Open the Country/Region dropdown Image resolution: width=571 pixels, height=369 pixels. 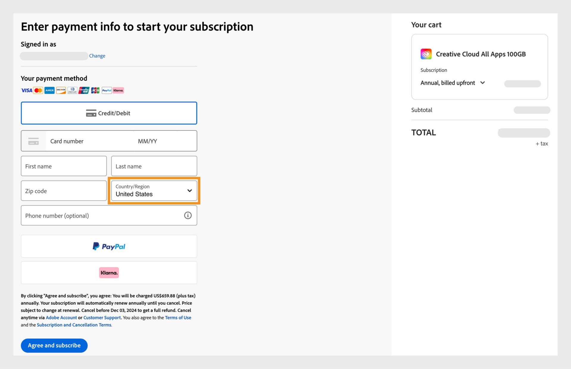[x=154, y=191]
